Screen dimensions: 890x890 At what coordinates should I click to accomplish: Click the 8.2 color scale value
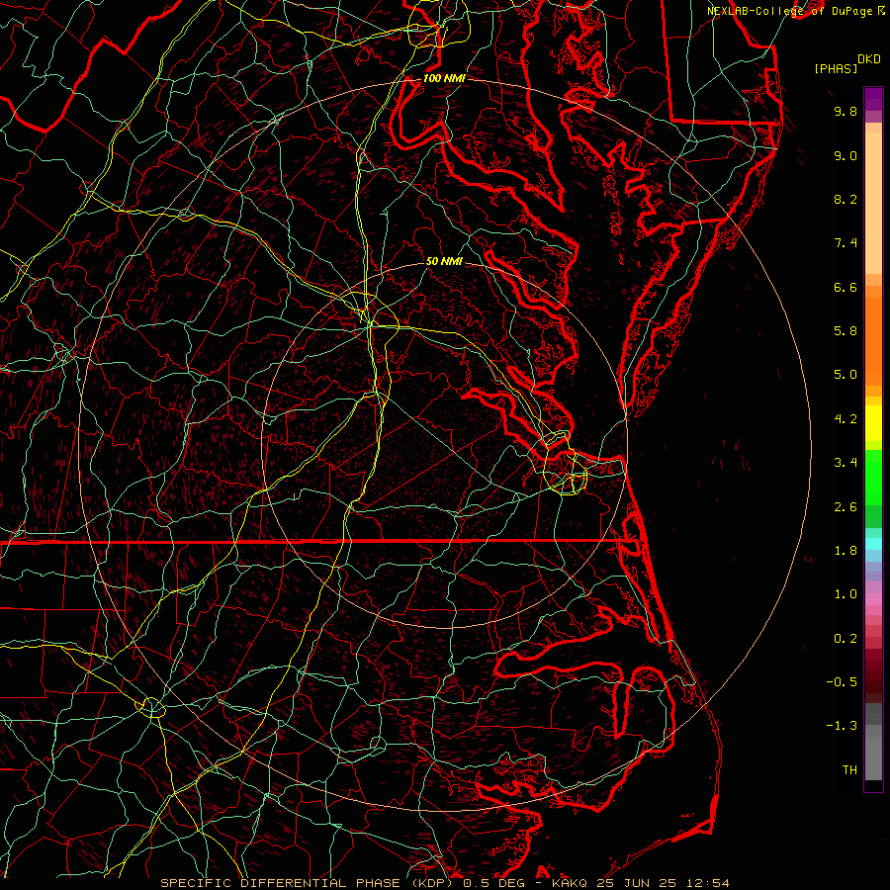coord(845,199)
